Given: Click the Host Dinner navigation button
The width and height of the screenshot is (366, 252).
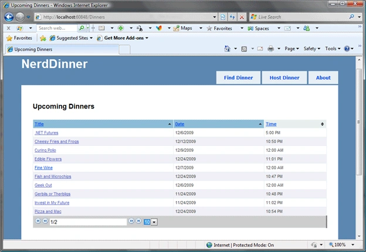Looking at the screenshot, I should 284,77.
